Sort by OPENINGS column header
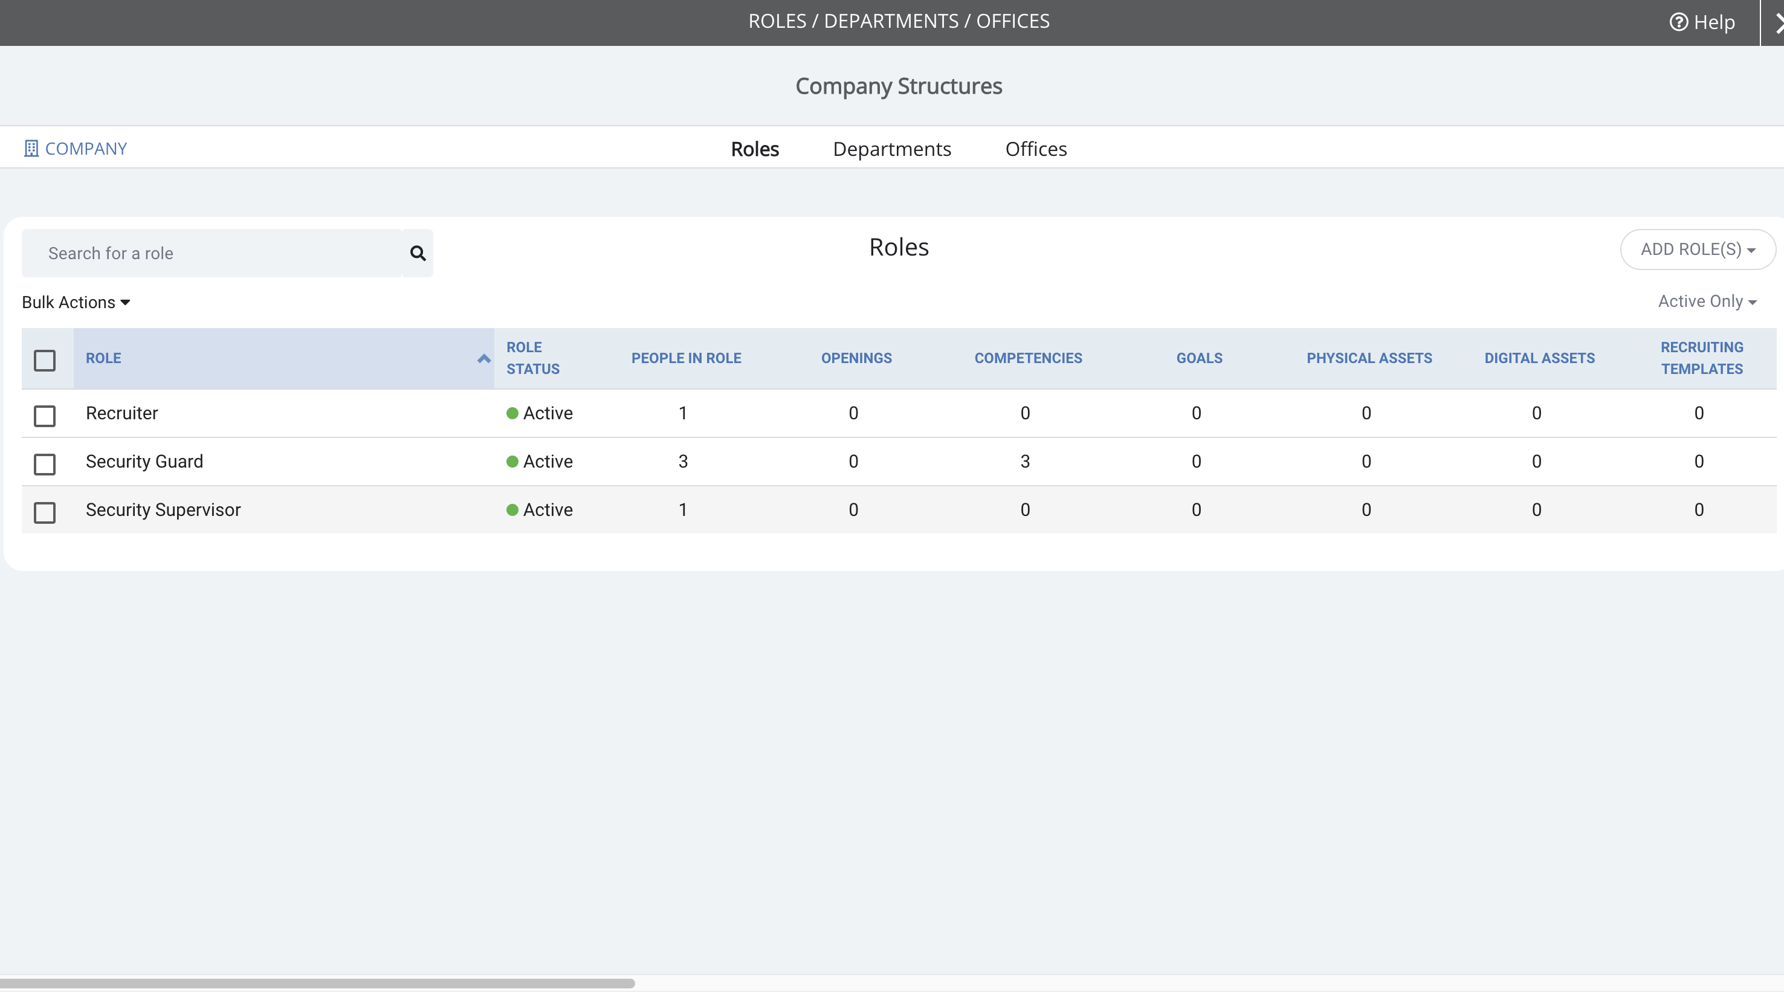1784x992 pixels. [857, 359]
